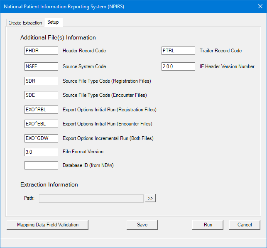267x248 pixels.
Task: Click the Header Record Code field
Action: coord(41,51)
